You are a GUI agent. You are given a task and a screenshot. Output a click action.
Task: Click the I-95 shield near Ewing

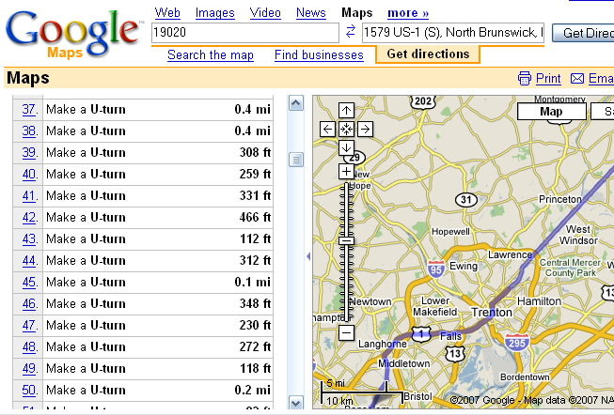tap(436, 269)
